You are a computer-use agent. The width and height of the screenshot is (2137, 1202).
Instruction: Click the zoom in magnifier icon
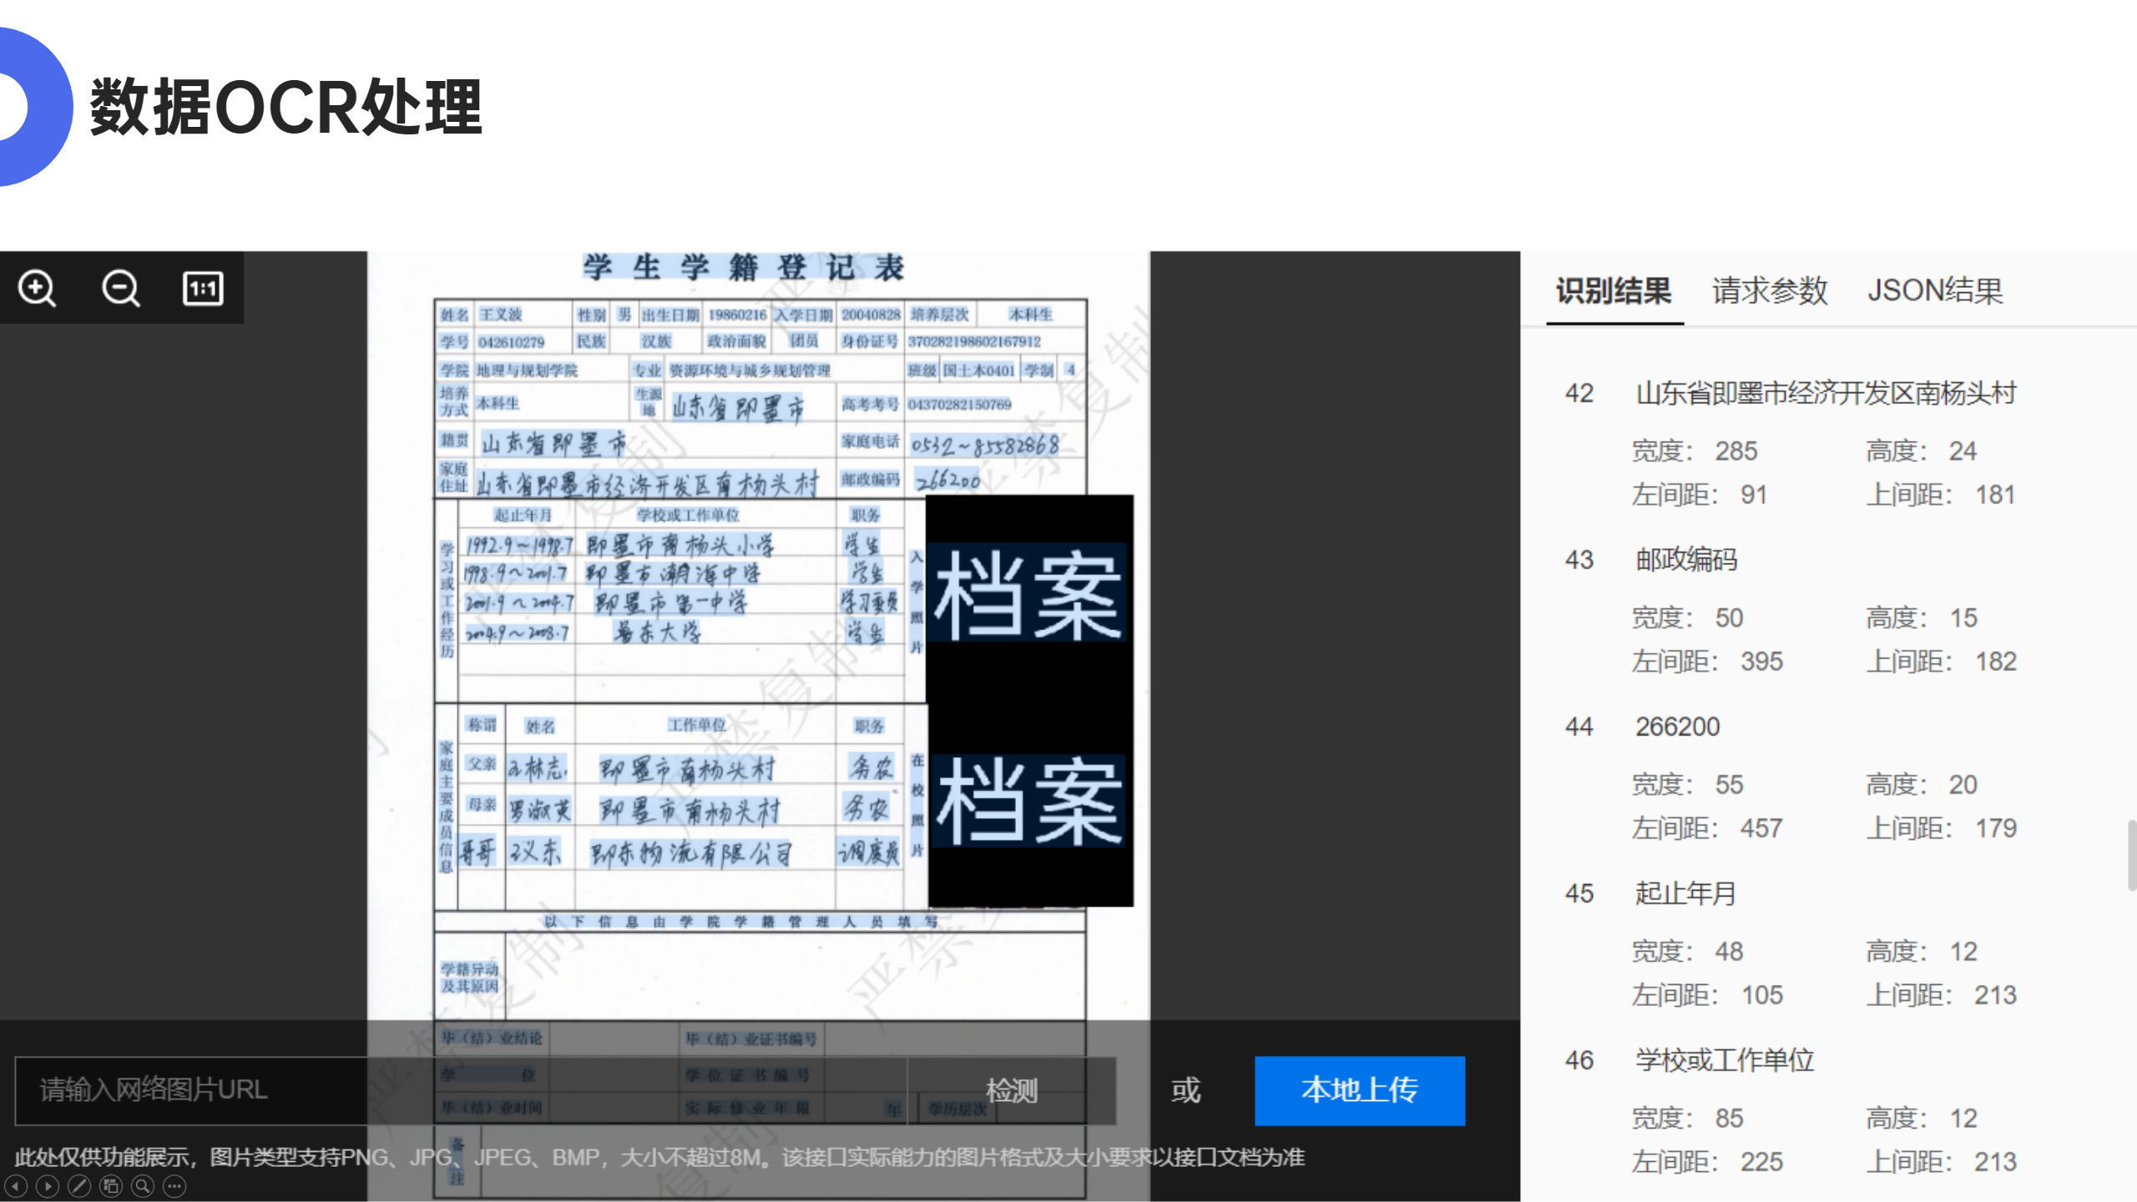(38, 289)
